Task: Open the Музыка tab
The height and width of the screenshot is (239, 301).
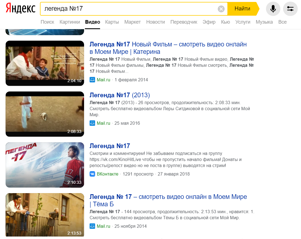Action: [264, 22]
